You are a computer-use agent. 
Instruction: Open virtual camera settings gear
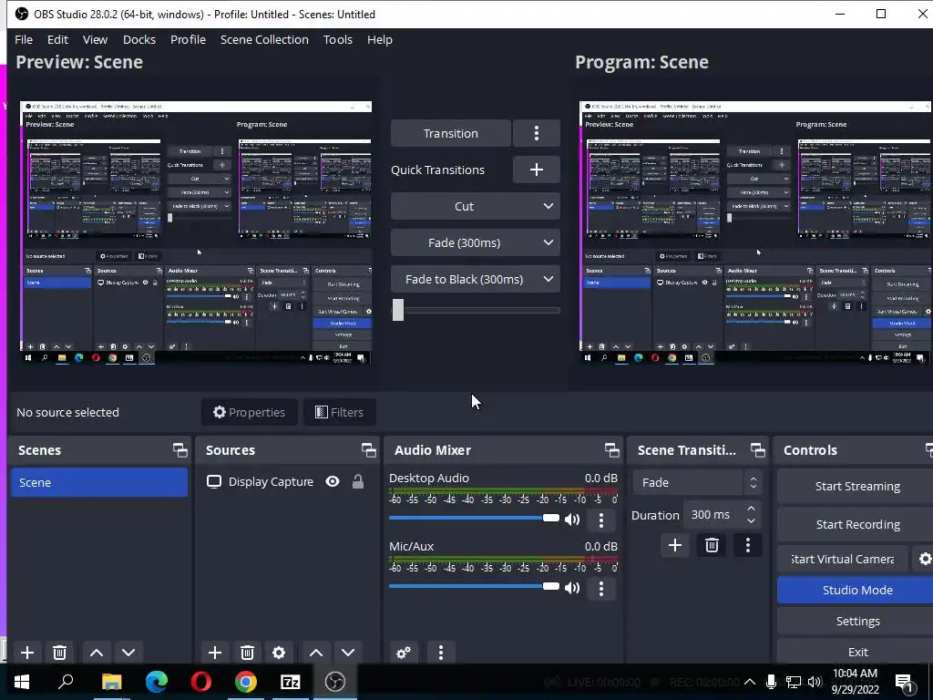(x=924, y=559)
